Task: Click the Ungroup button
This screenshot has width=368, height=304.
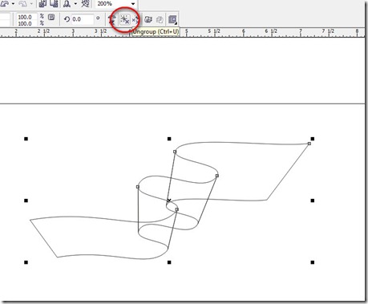Action: click(124, 19)
